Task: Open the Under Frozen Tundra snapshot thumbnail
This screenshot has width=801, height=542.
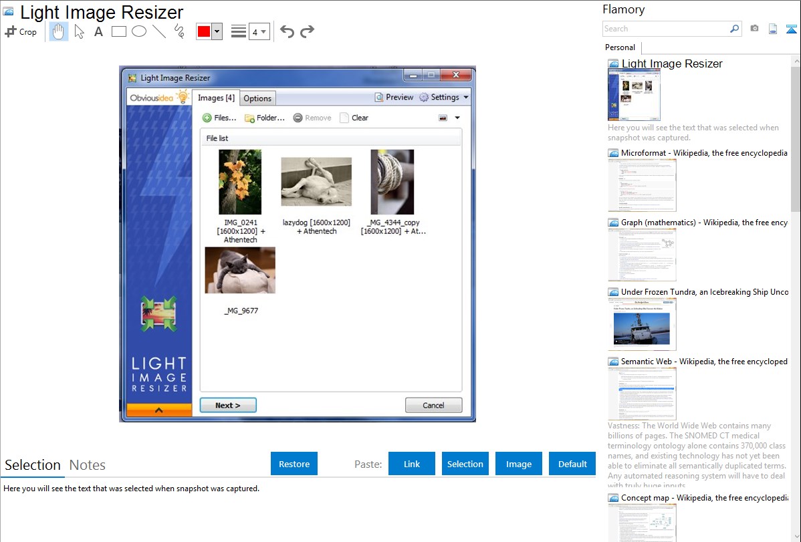Action: click(x=642, y=324)
